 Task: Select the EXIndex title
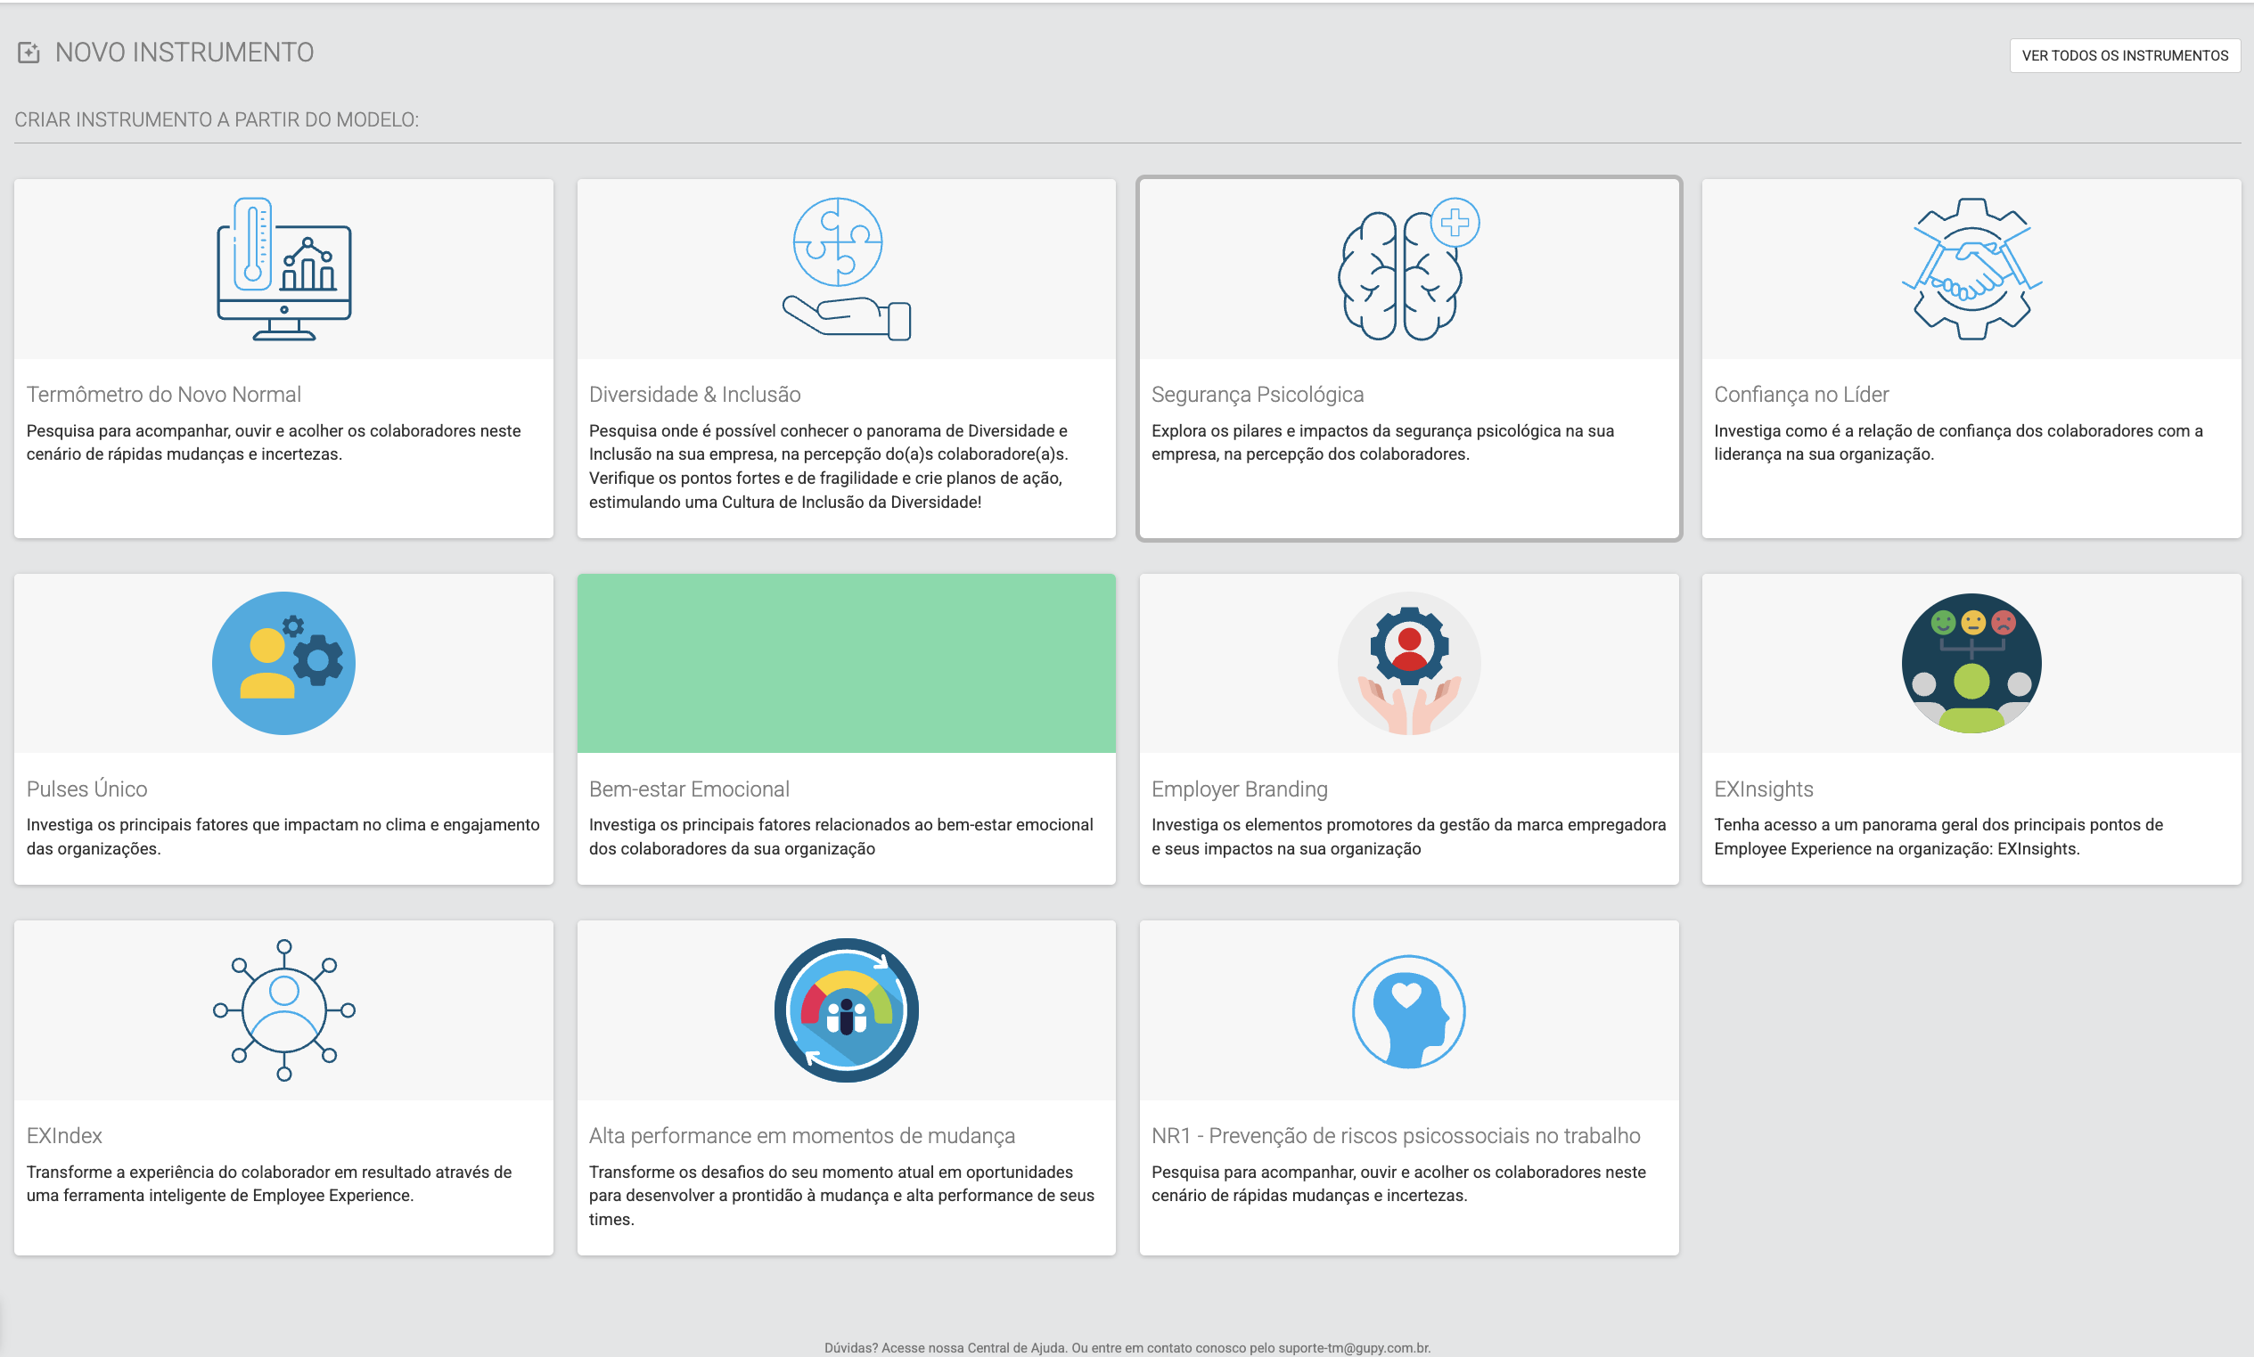[64, 1135]
